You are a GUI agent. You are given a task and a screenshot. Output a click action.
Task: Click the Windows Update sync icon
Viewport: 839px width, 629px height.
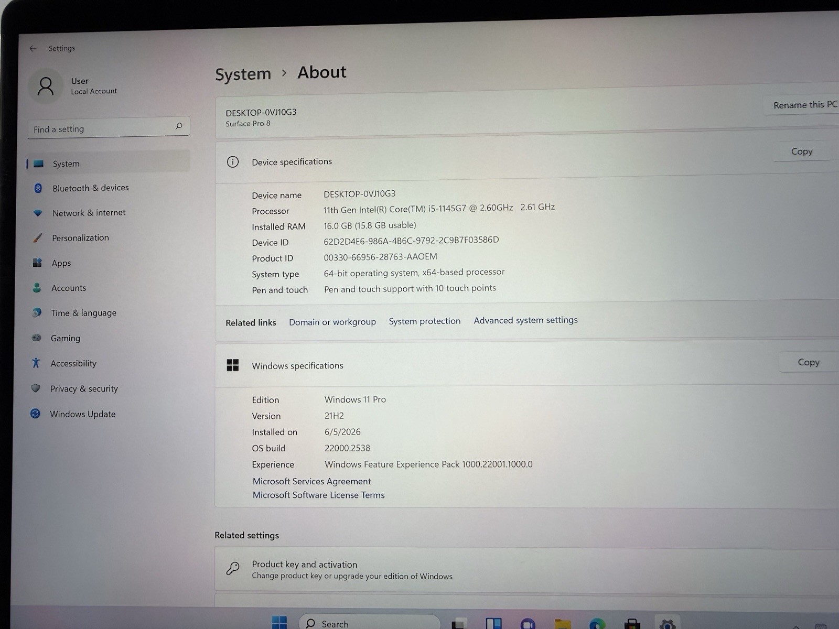35,414
